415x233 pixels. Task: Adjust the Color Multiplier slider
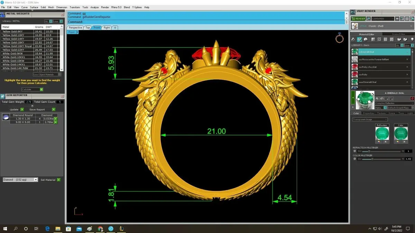click(x=381, y=159)
